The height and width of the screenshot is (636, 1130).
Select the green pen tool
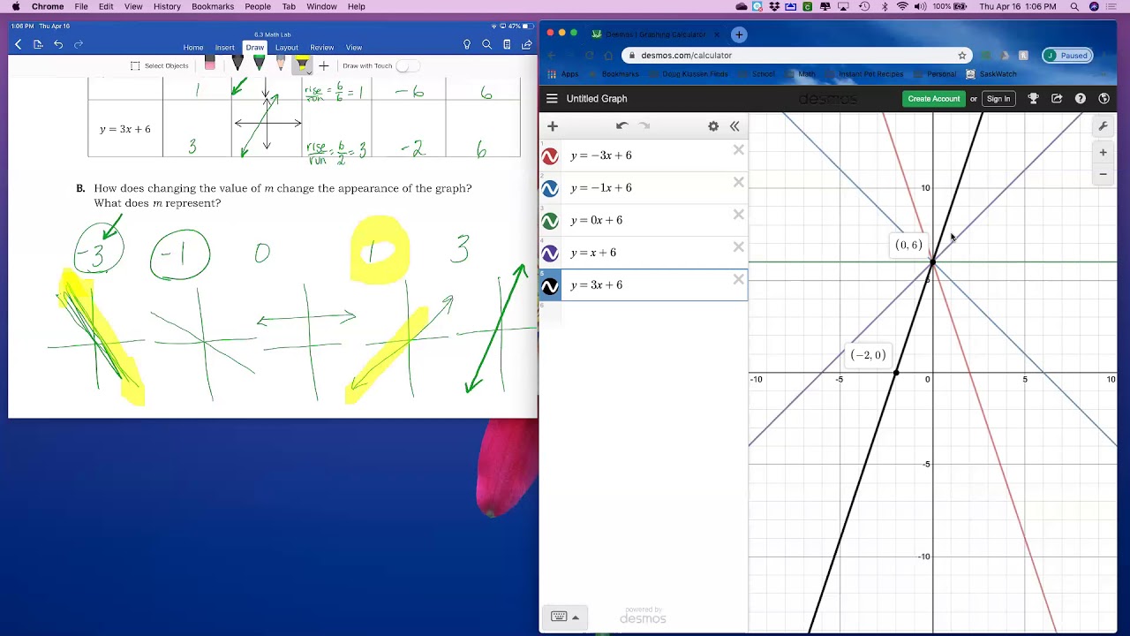259,64
